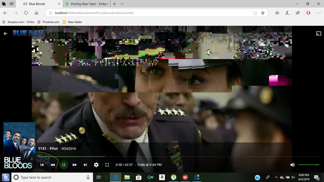Show tabs you've set aside
This screenshot has width=324, height=182.
tap(4, 4)
